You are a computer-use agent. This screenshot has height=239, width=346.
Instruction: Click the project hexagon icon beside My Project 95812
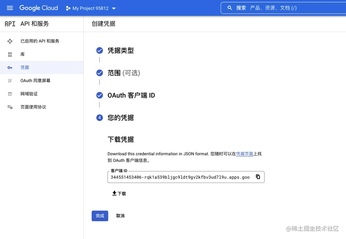tap(68, 8)
